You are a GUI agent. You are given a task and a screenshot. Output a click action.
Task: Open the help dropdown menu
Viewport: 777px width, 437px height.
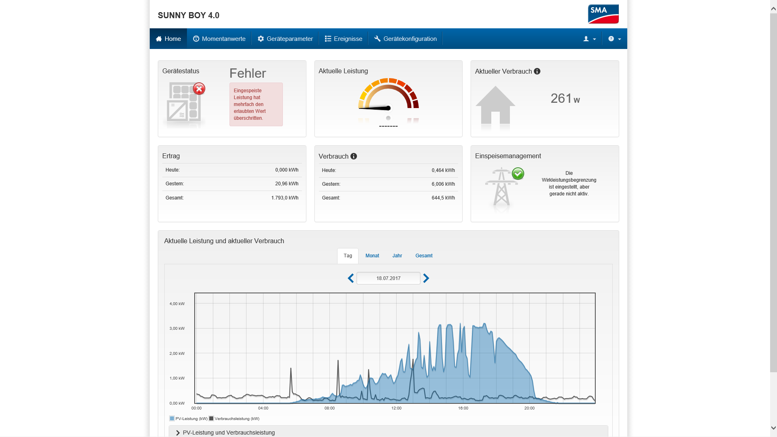[x=614, y=39]
